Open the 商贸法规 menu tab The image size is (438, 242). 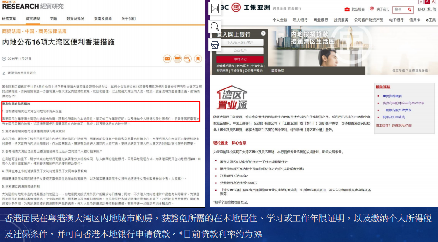click(x=33, y=18)
